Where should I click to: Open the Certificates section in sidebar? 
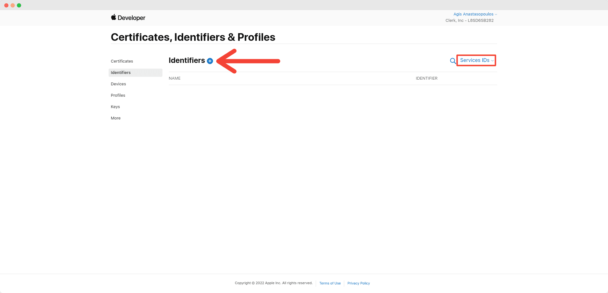point(122,61)
